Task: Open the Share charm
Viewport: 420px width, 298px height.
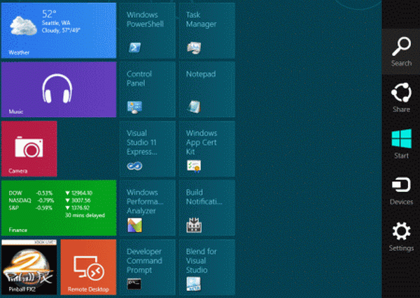Action: point(401,98)
